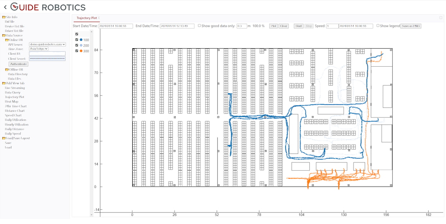Tick the Show legend checkbox

(378, 26)
